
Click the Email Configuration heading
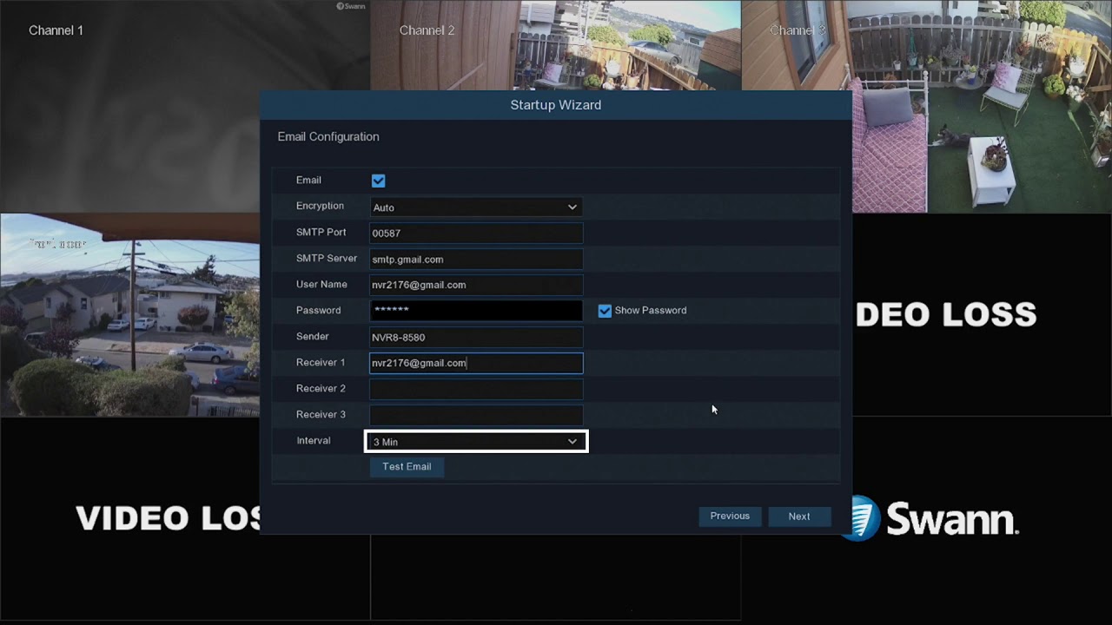pos(328,137)
